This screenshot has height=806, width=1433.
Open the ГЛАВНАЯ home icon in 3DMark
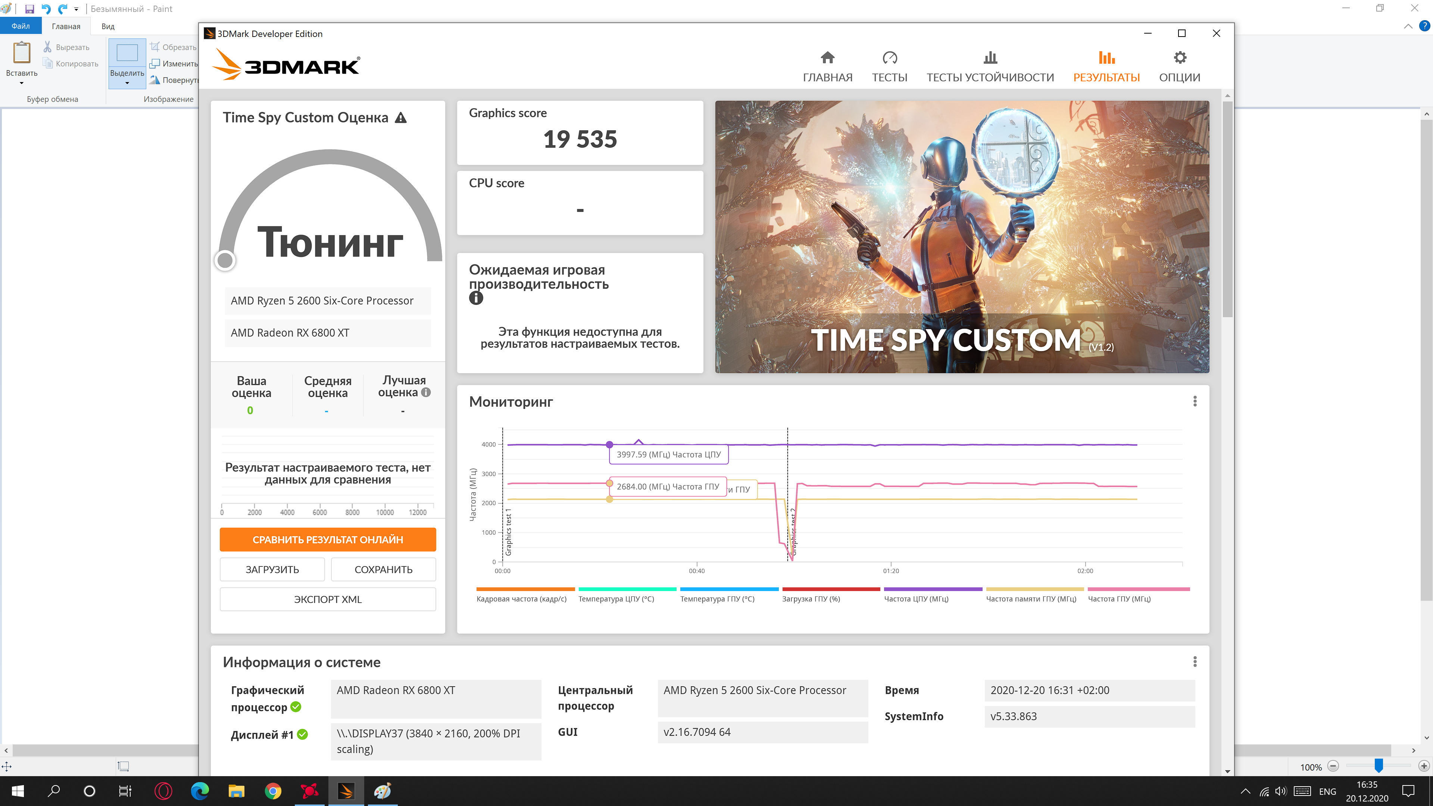pos(827,58)
